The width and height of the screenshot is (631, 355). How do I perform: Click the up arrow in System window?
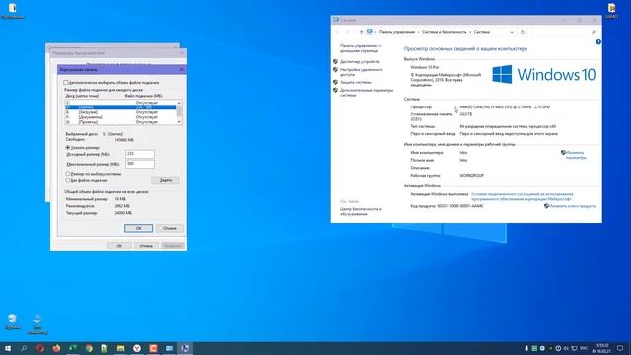(361, 32)
